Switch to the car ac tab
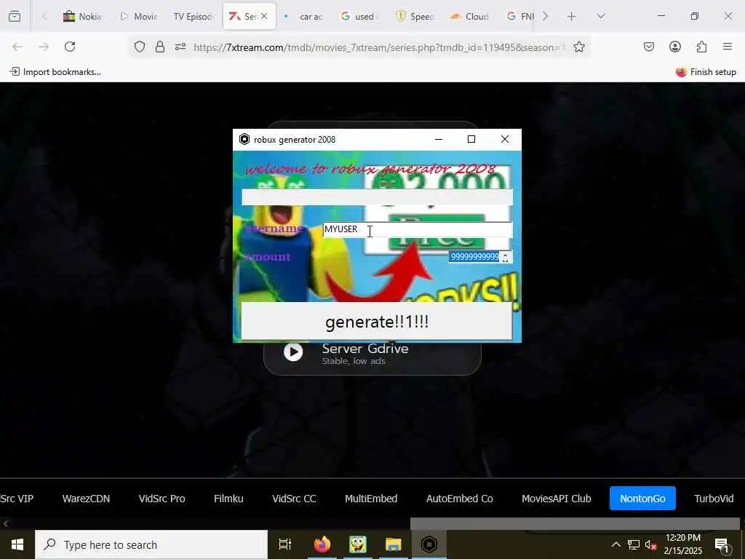The image size is (745, 559). coord(305,17)
